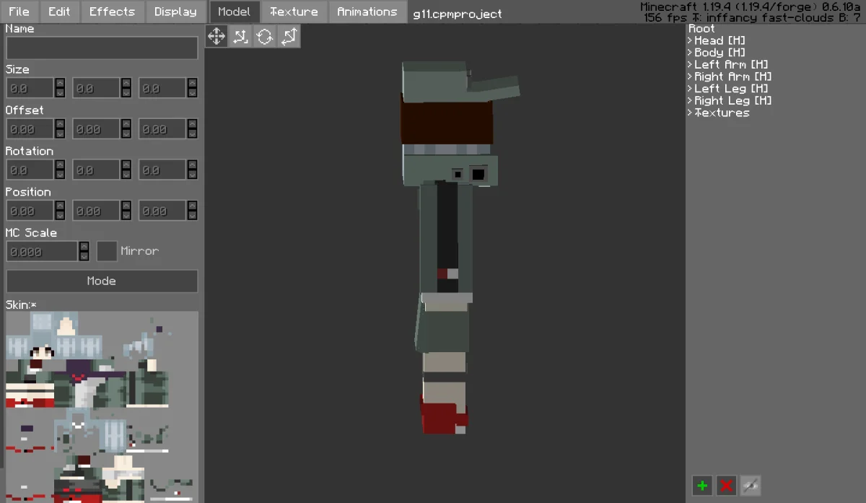Increase Size X with its up arrow

60,83
